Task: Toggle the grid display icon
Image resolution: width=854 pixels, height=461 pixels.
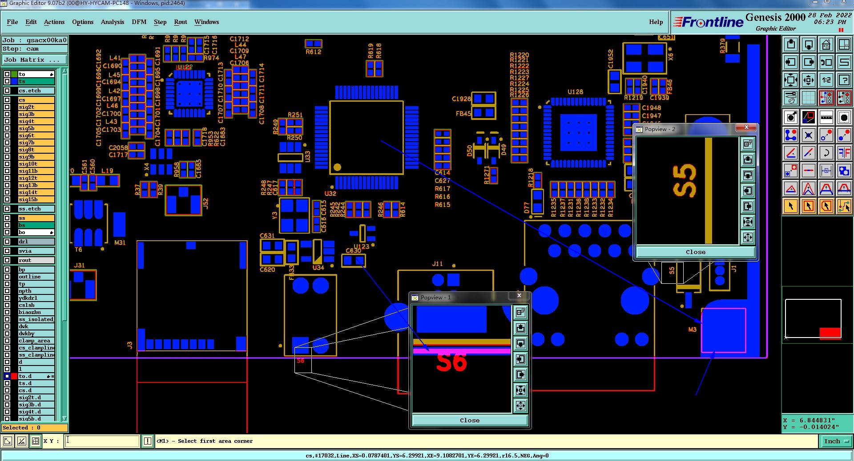Action: [x=809, y=98]
